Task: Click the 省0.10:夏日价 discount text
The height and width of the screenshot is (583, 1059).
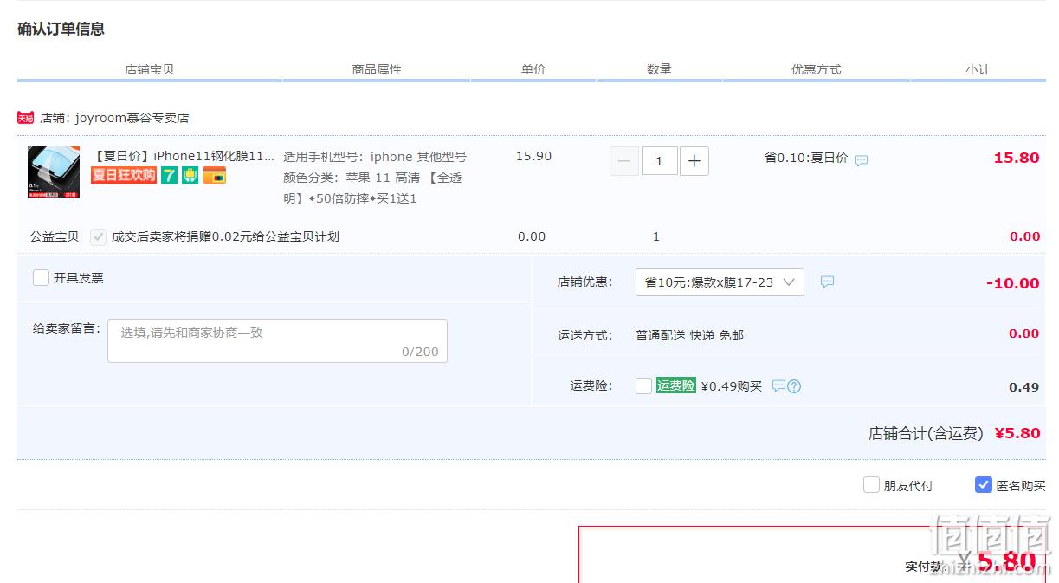Action: [x=806, y=158]
